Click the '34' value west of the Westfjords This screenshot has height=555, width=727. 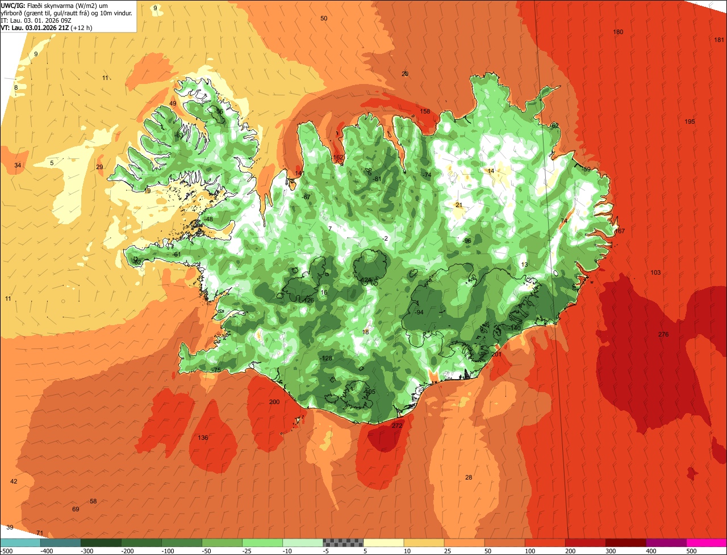point(18,165)
